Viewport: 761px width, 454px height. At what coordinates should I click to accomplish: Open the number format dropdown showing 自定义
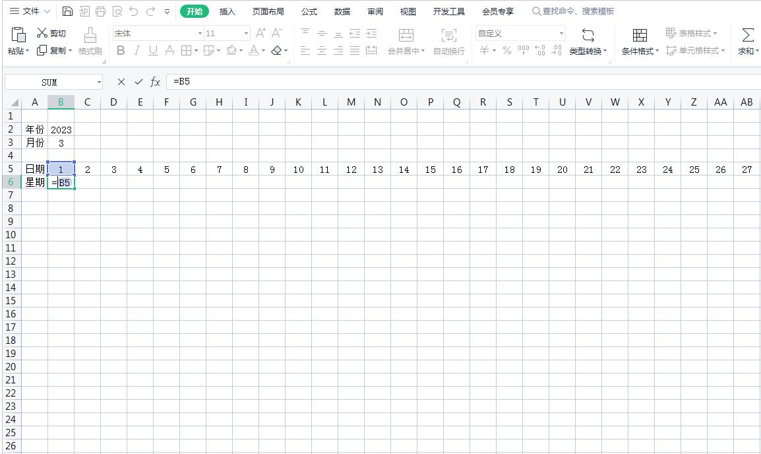pyautogui.click(x=520, y=33)
